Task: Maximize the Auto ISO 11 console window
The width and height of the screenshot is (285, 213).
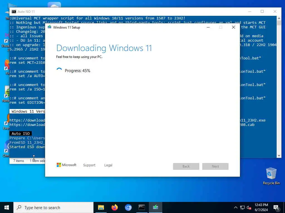Action: tap(262, 11)
